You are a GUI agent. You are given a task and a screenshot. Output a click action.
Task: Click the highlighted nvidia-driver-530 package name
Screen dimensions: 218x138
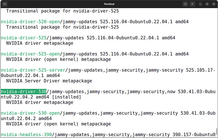pyautogui.click(x=24, y=92)
